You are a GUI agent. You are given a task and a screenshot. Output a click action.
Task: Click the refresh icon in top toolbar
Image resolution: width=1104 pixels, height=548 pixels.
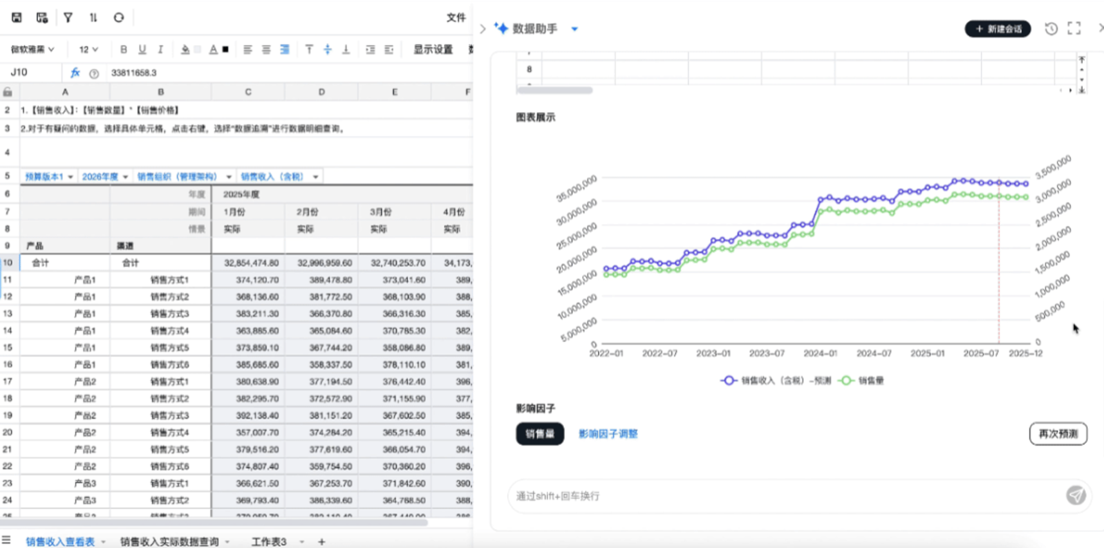118,17
